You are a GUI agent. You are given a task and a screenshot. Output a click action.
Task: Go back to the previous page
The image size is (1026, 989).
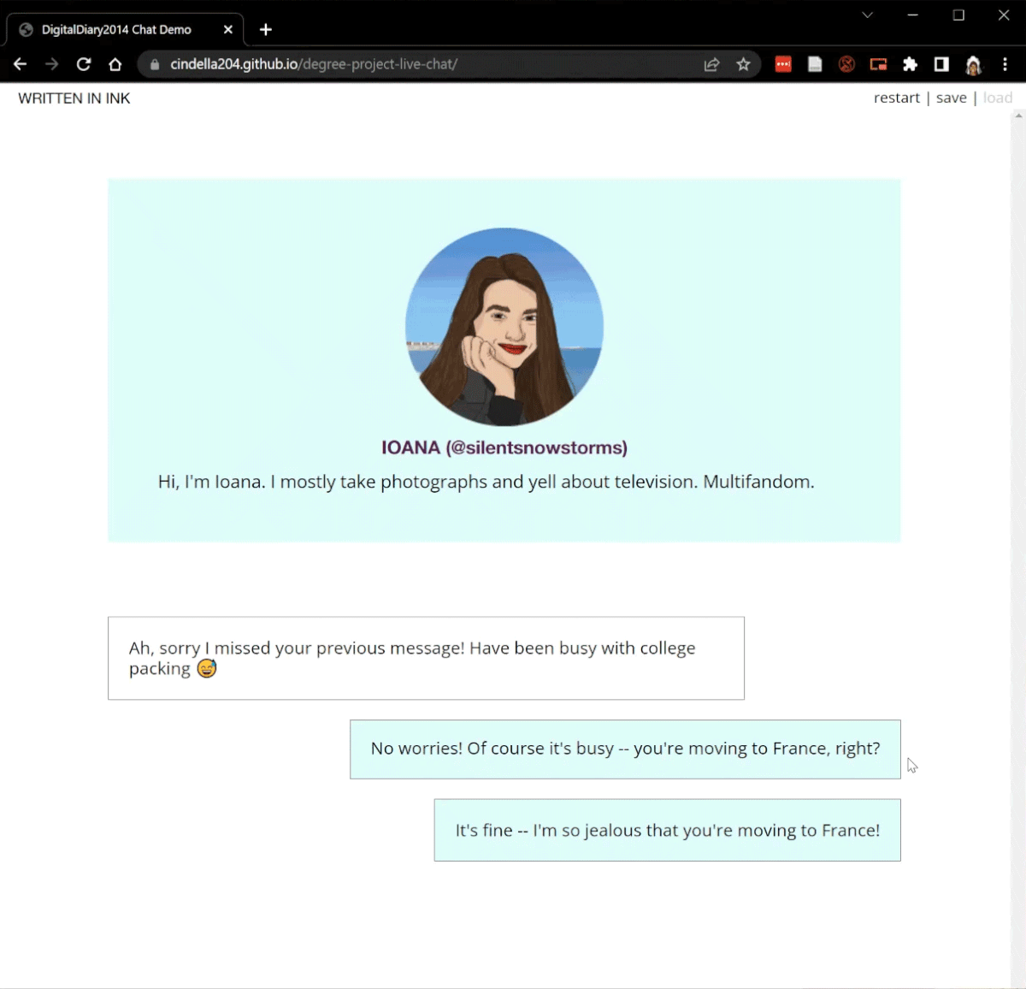tap(21, 64)
